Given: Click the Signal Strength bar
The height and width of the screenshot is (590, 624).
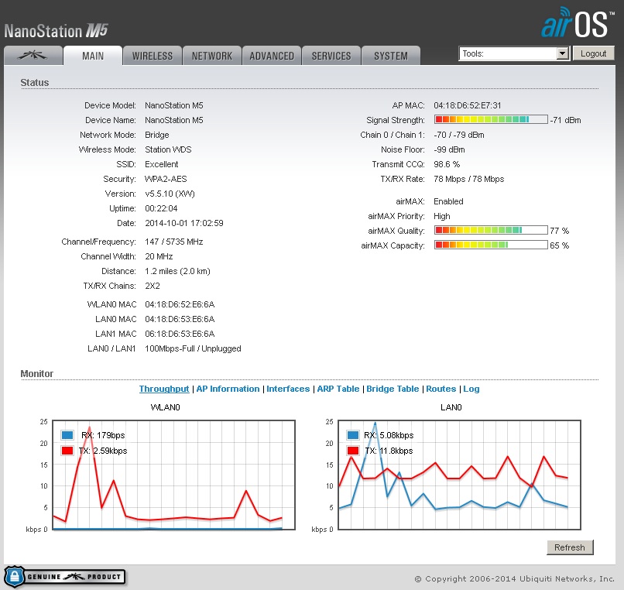Looking at the screenshot, I should tap(490, 120).
